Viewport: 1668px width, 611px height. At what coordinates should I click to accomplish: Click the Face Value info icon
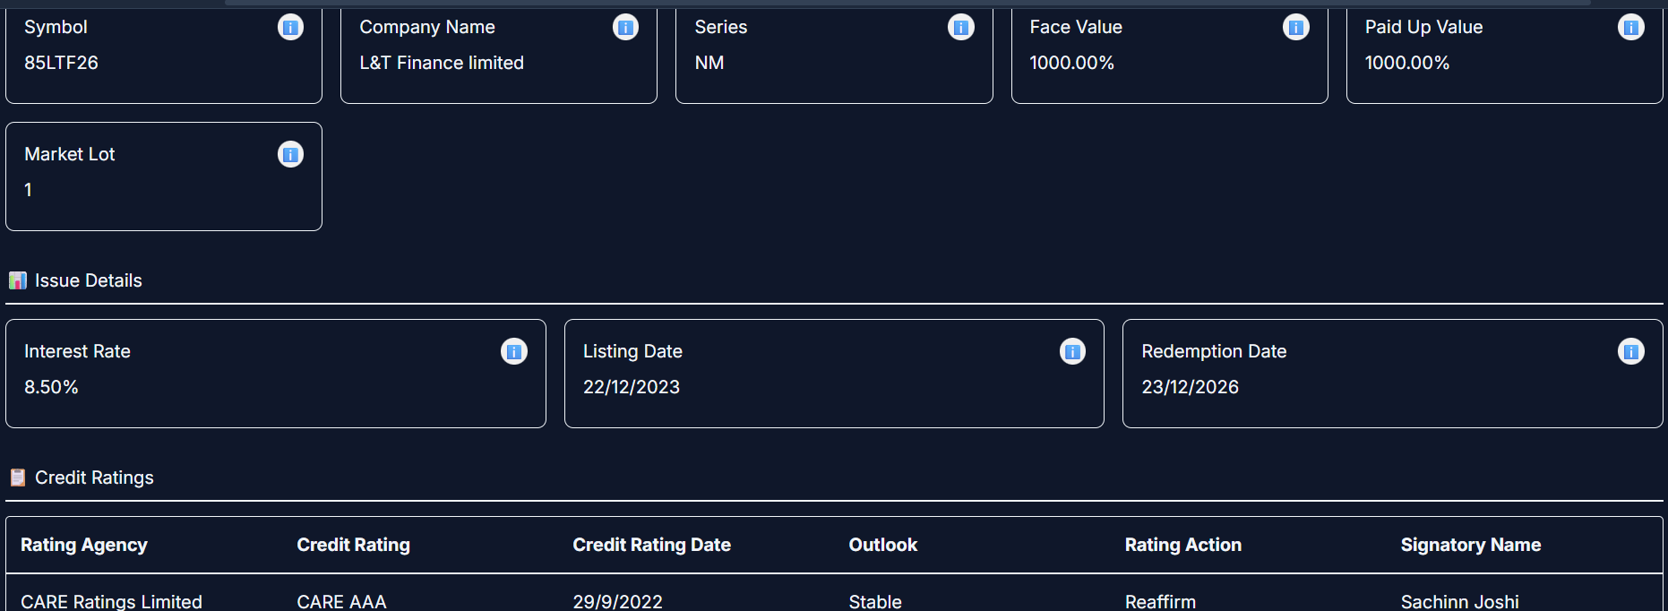[1295, 28]
